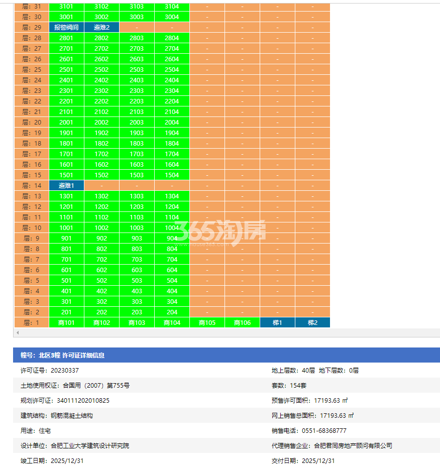Click the agent company 合肥君同房地产顾问有限公司
The height and width of the screenshot is (467, 440).
coord(353,445)
